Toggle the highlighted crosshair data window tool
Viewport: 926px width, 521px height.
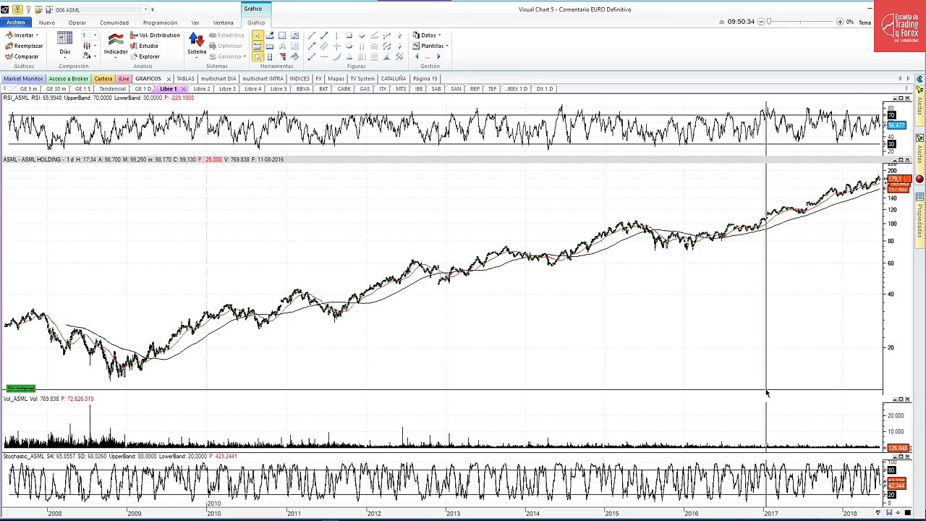258,46
